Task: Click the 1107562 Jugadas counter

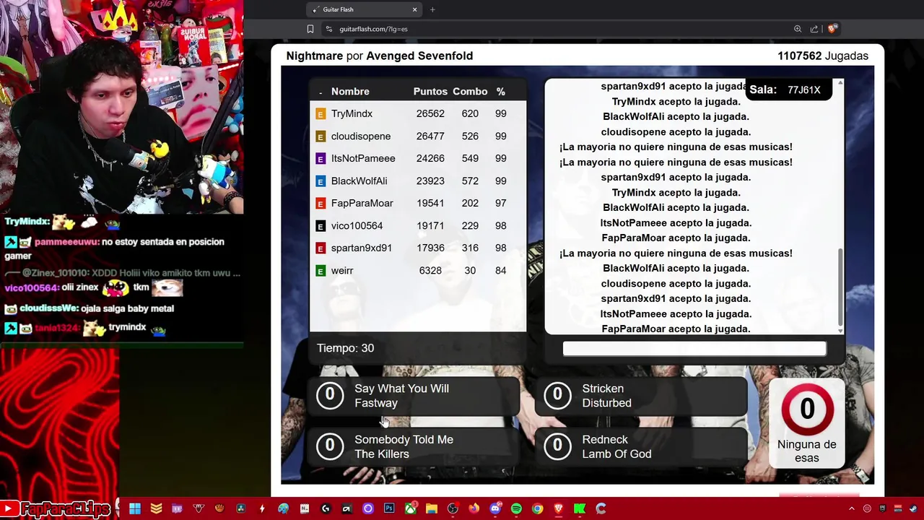Action: tap(822, 56)
